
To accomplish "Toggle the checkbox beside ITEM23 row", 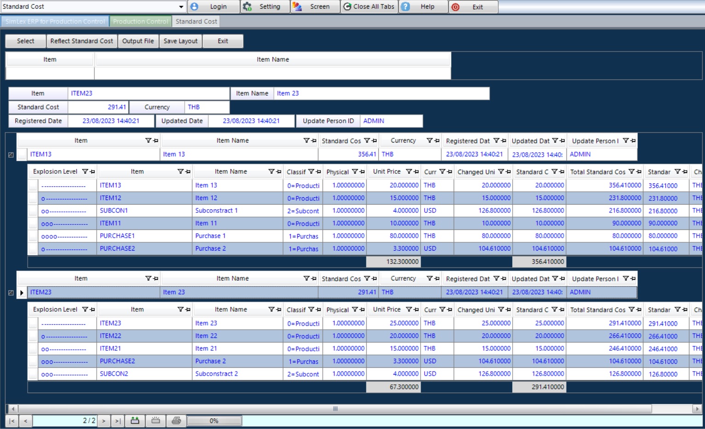I will 10,292.
